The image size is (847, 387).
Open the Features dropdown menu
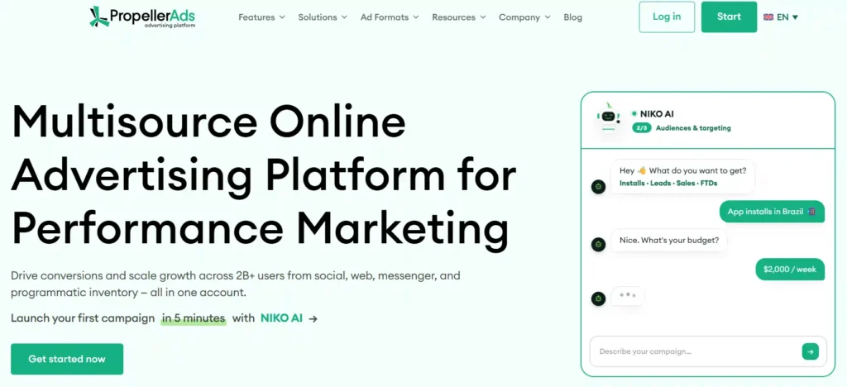261,17
